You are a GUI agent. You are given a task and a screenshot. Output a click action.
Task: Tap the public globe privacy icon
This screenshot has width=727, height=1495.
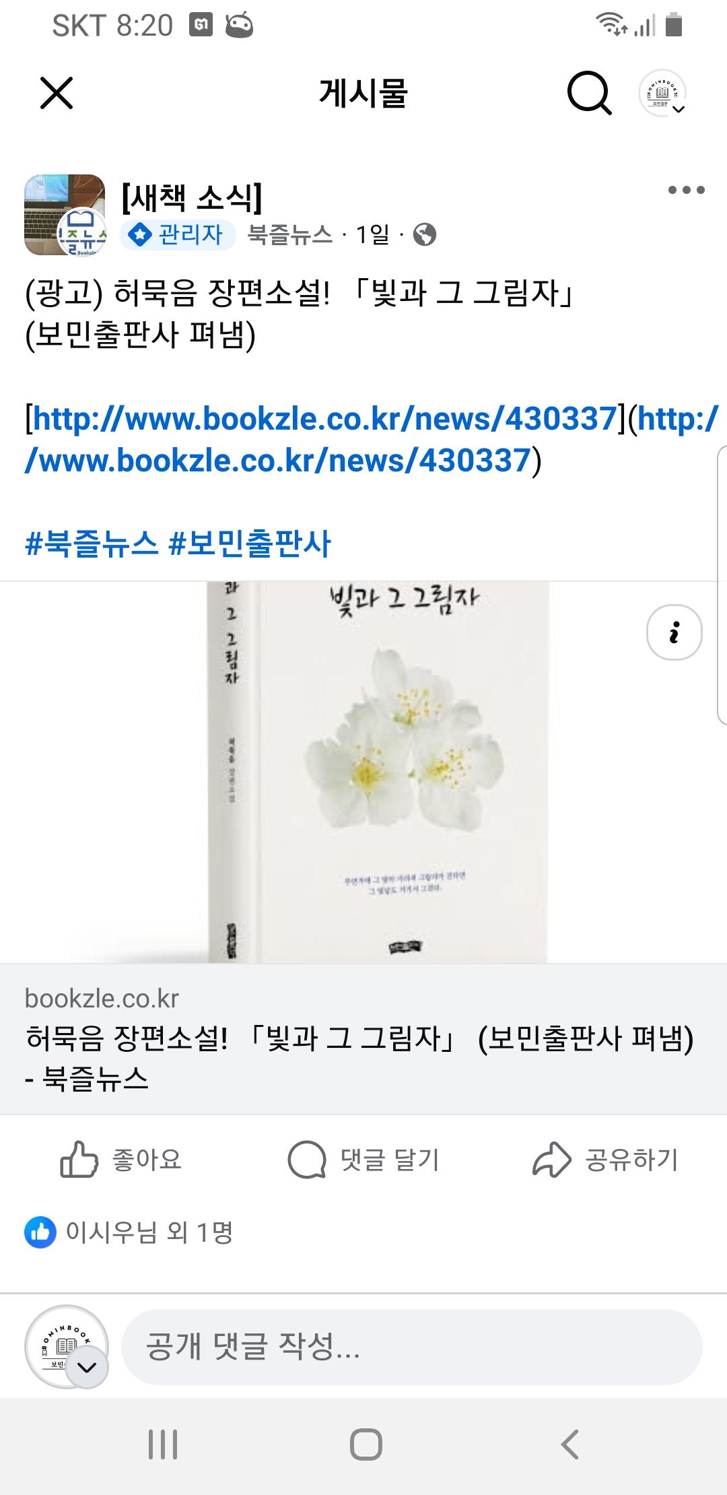coord(425,234)
